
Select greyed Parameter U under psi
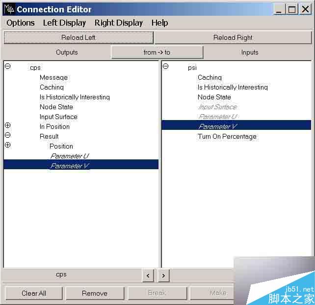(x=218, y=117)
